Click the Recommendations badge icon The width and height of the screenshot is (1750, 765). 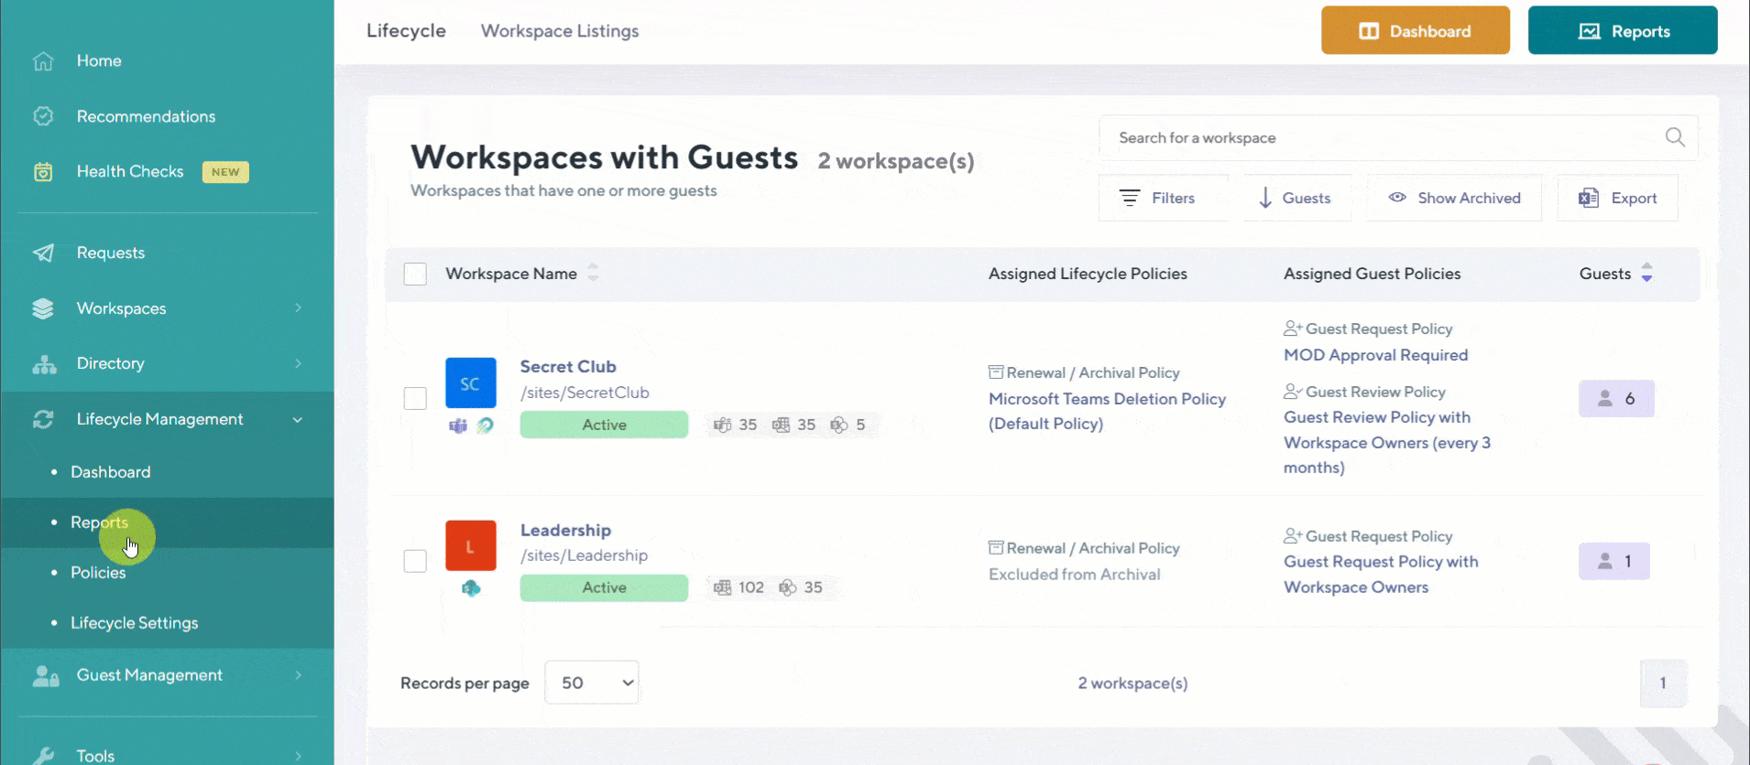pos(43,116)
